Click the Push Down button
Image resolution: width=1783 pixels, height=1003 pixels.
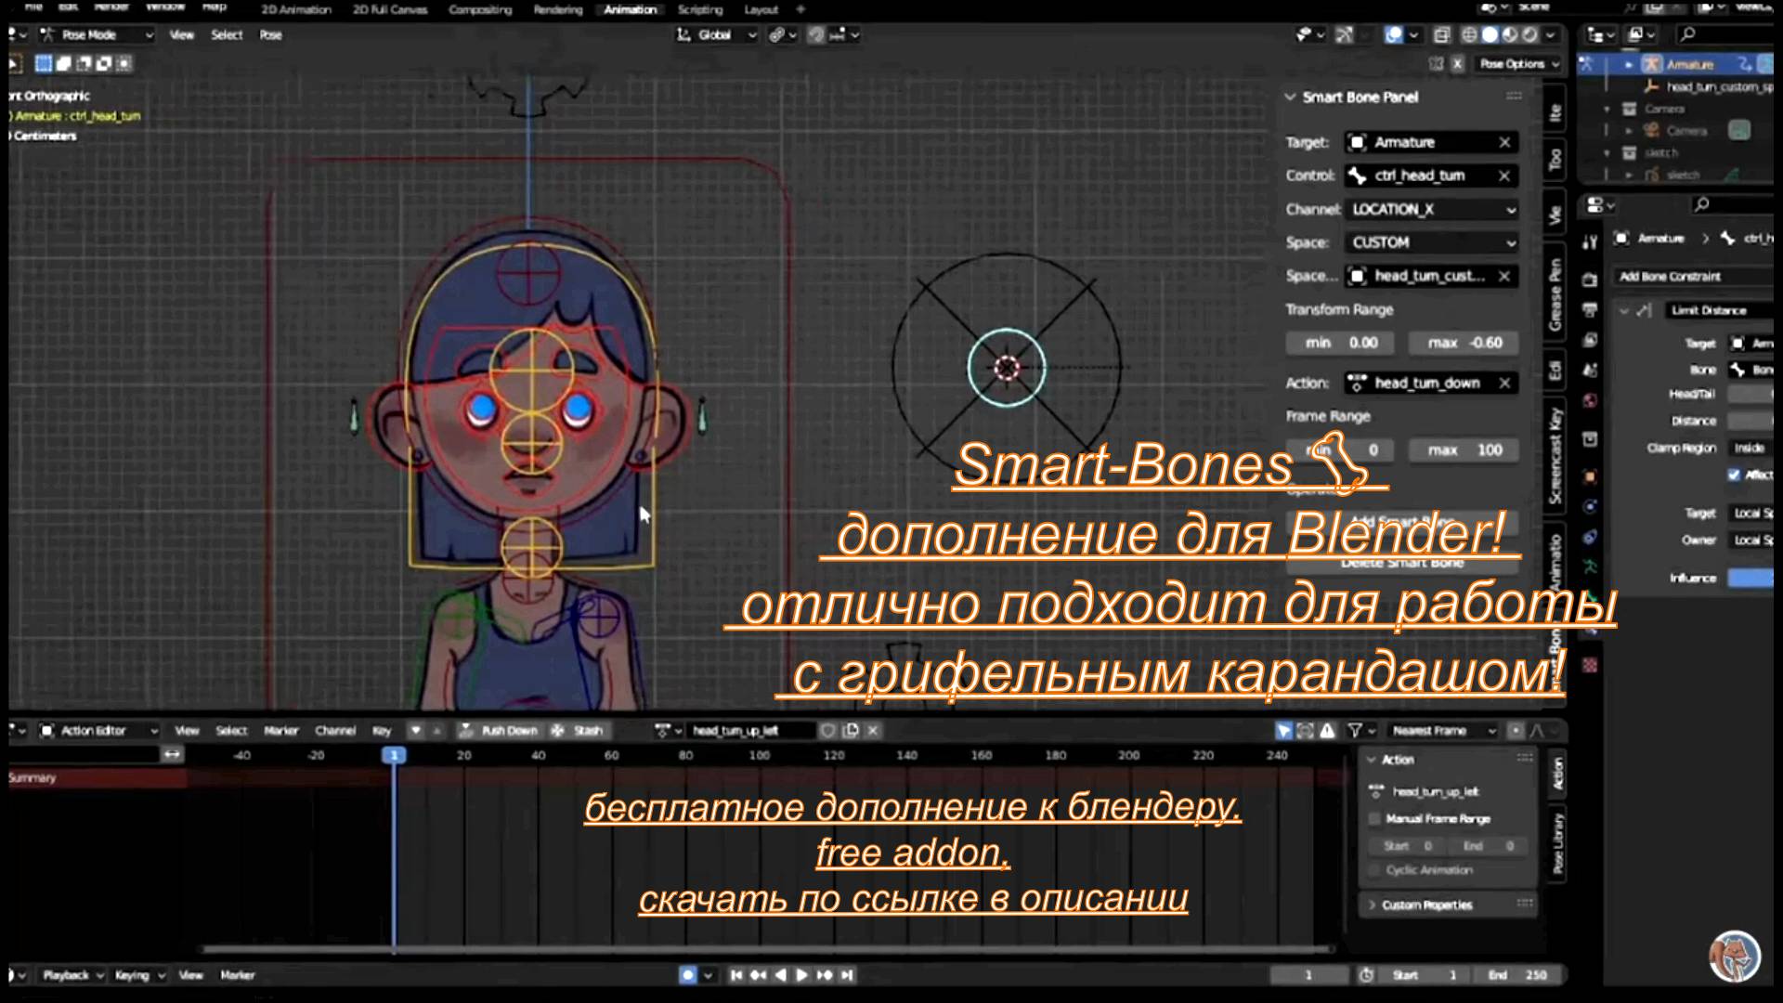point(499,730)
